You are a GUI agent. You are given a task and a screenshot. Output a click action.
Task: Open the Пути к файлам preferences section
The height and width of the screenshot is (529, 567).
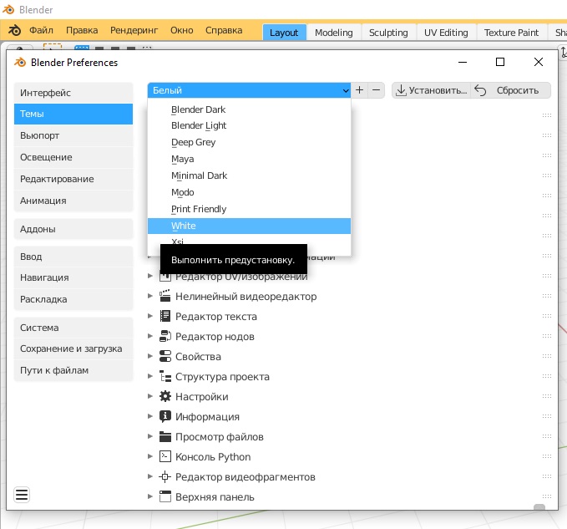point(73,370)
